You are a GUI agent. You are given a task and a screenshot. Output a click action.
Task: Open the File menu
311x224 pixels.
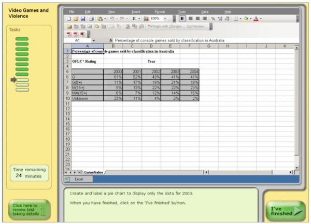pos(72,12)
